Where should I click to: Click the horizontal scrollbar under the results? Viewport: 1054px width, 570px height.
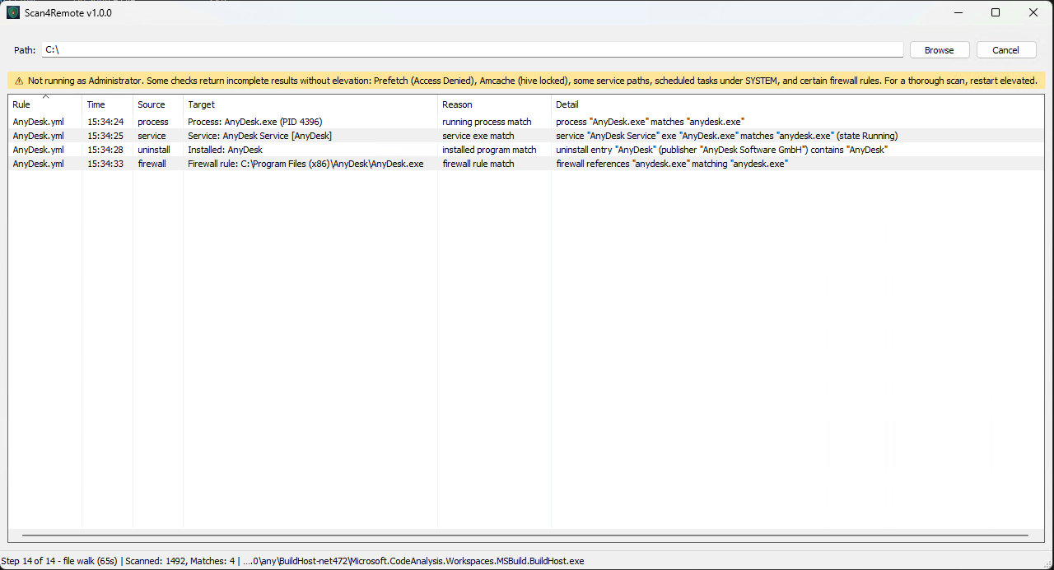point(526,535)
